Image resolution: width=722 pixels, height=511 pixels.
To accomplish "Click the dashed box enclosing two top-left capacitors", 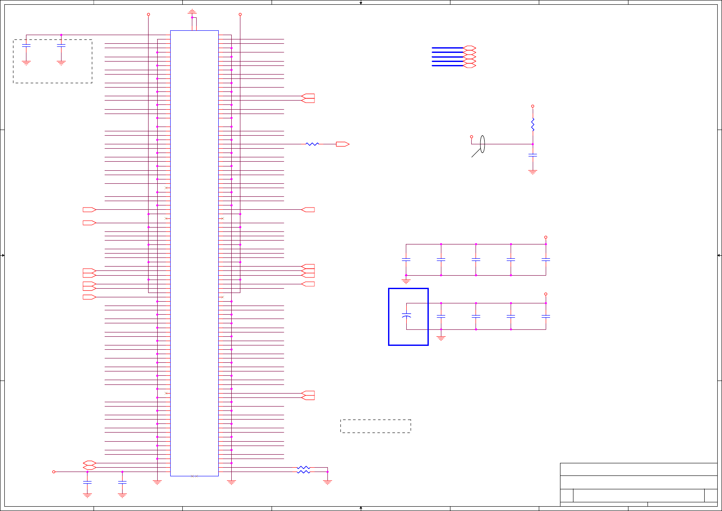I will [x=52, y=61].
